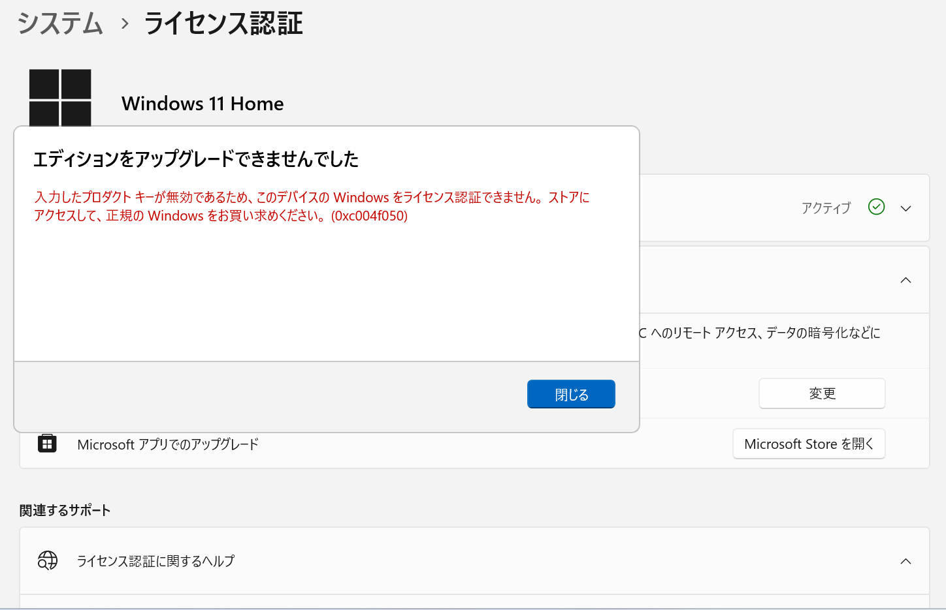
Task: Click the briefcase icon beside Microsoft アプリでのアップグレード
Action: click(47, 444)
